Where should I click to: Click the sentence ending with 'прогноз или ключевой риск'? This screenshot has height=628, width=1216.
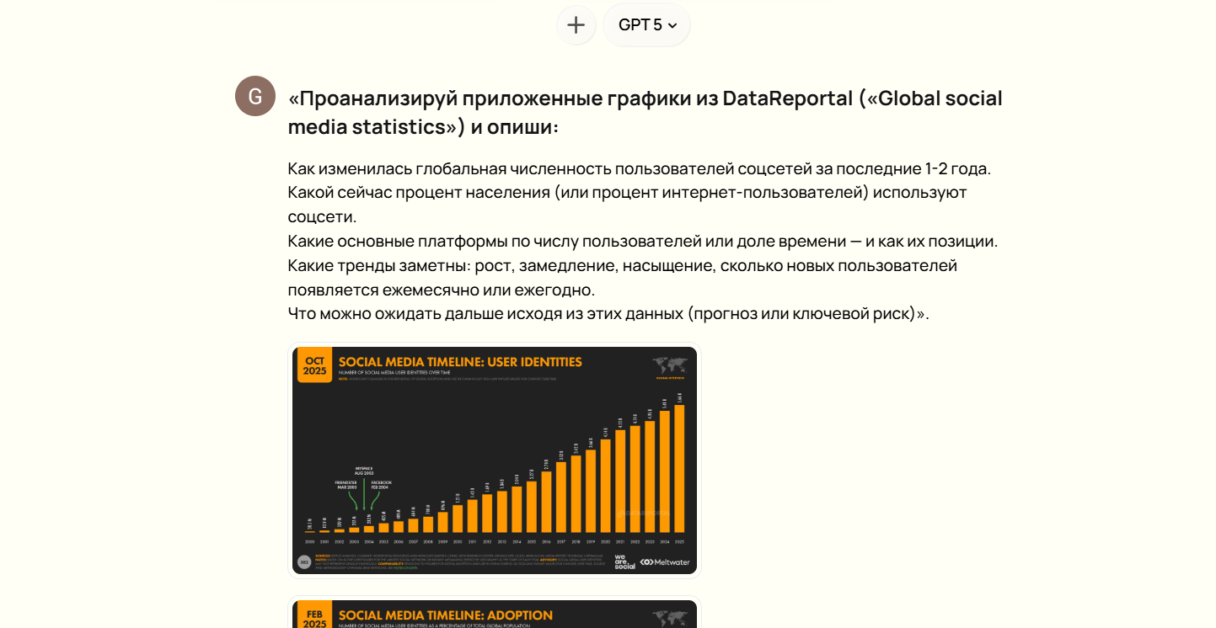tap(608, 314)
